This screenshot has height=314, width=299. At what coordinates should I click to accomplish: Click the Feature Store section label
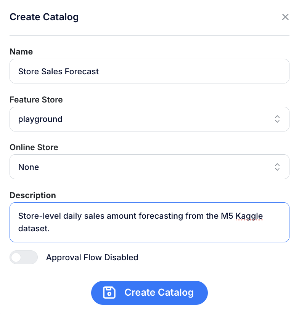point(36,99)
